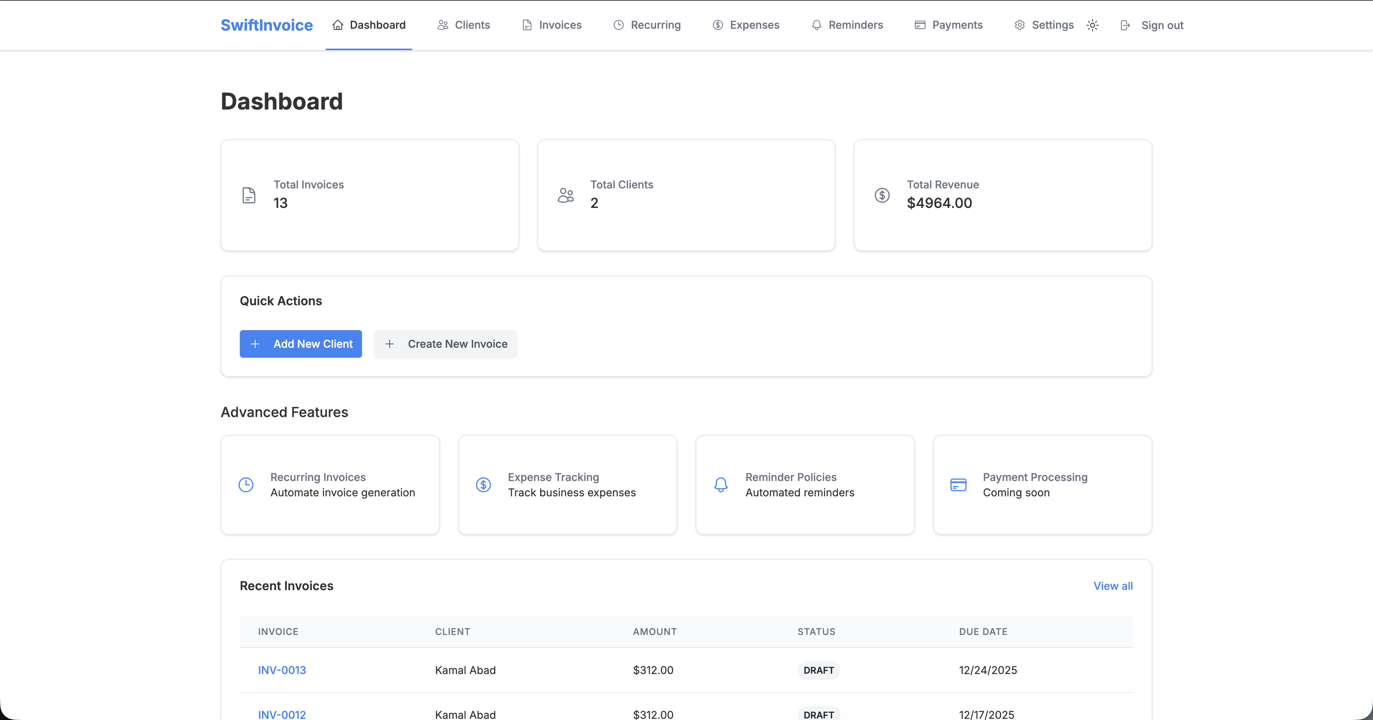
Task: Open invoice INV-0013
Action: [282, 670]
